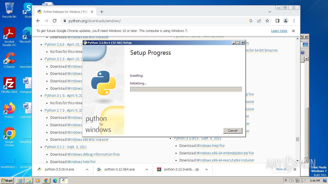Switch to Python Releases for Windows tab
This screenshot has width=328, height=184.
[x=65, y=12]
